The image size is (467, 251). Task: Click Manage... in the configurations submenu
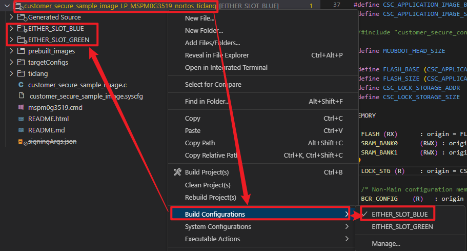(x=386, y=243)
